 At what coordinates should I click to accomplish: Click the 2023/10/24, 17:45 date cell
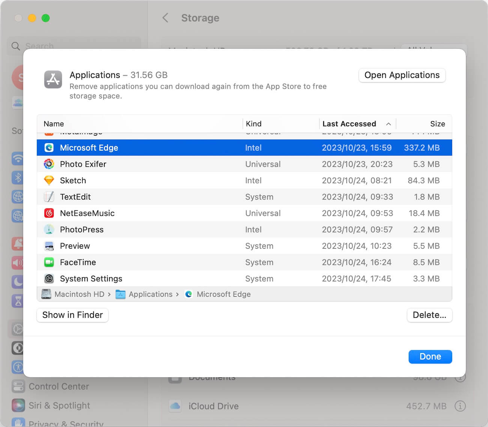point(356,279)
